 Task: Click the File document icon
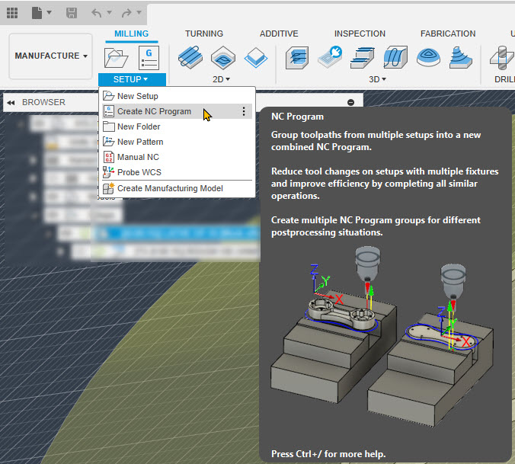(x=37, y=13)
